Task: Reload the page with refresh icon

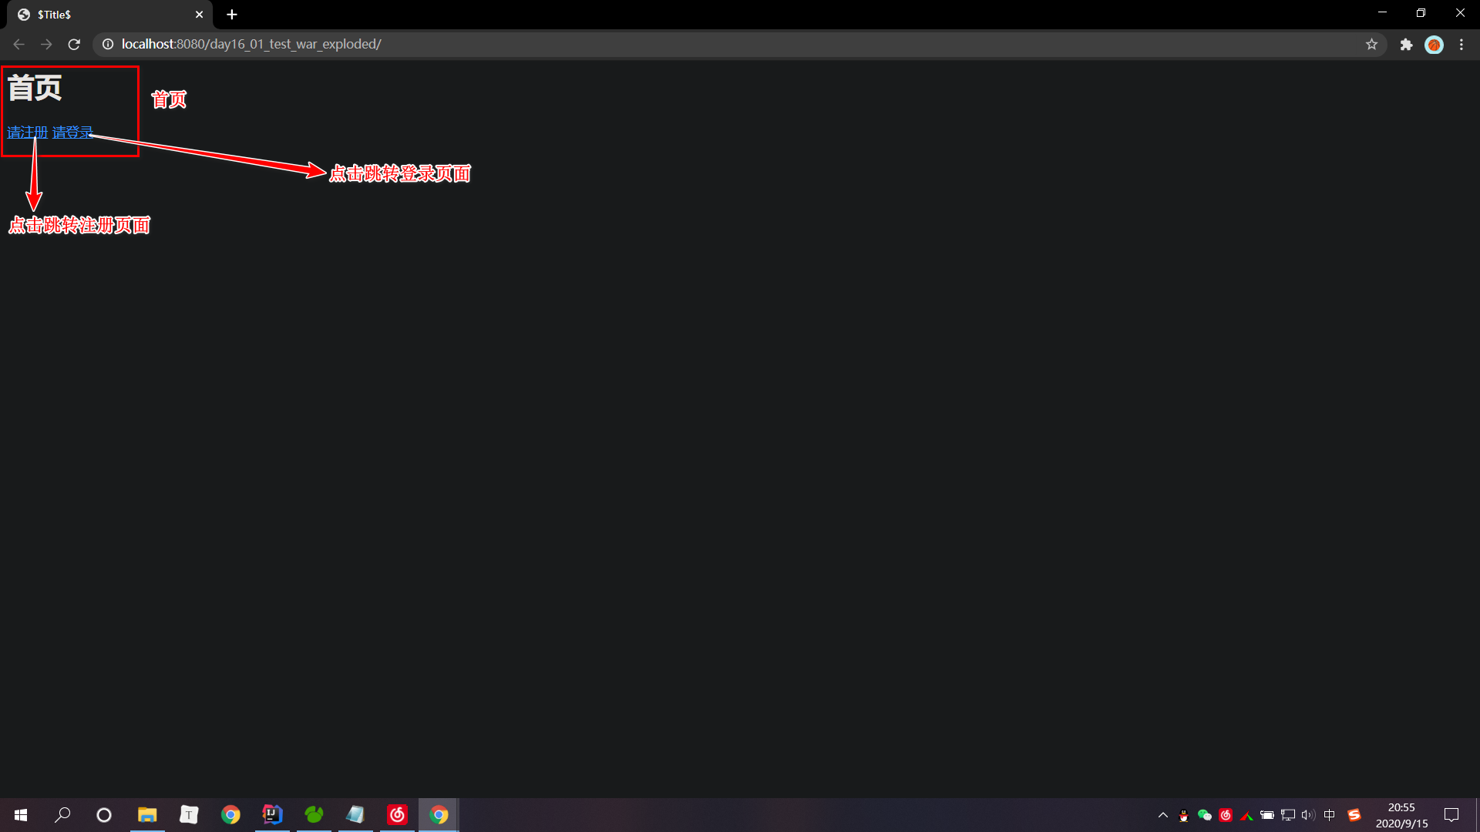Action: 74,45
